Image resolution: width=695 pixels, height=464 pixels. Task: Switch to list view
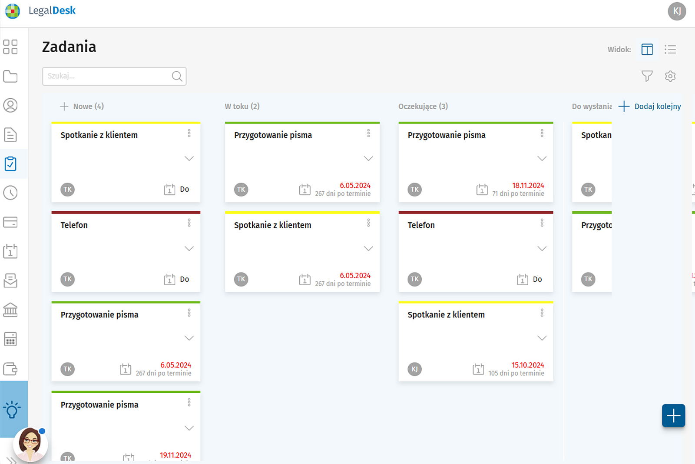[670, 50]
